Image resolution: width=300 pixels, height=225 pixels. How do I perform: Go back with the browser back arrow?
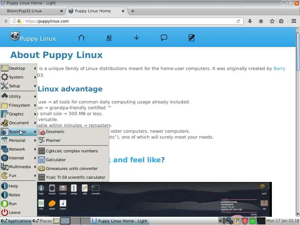coord(6,21)
